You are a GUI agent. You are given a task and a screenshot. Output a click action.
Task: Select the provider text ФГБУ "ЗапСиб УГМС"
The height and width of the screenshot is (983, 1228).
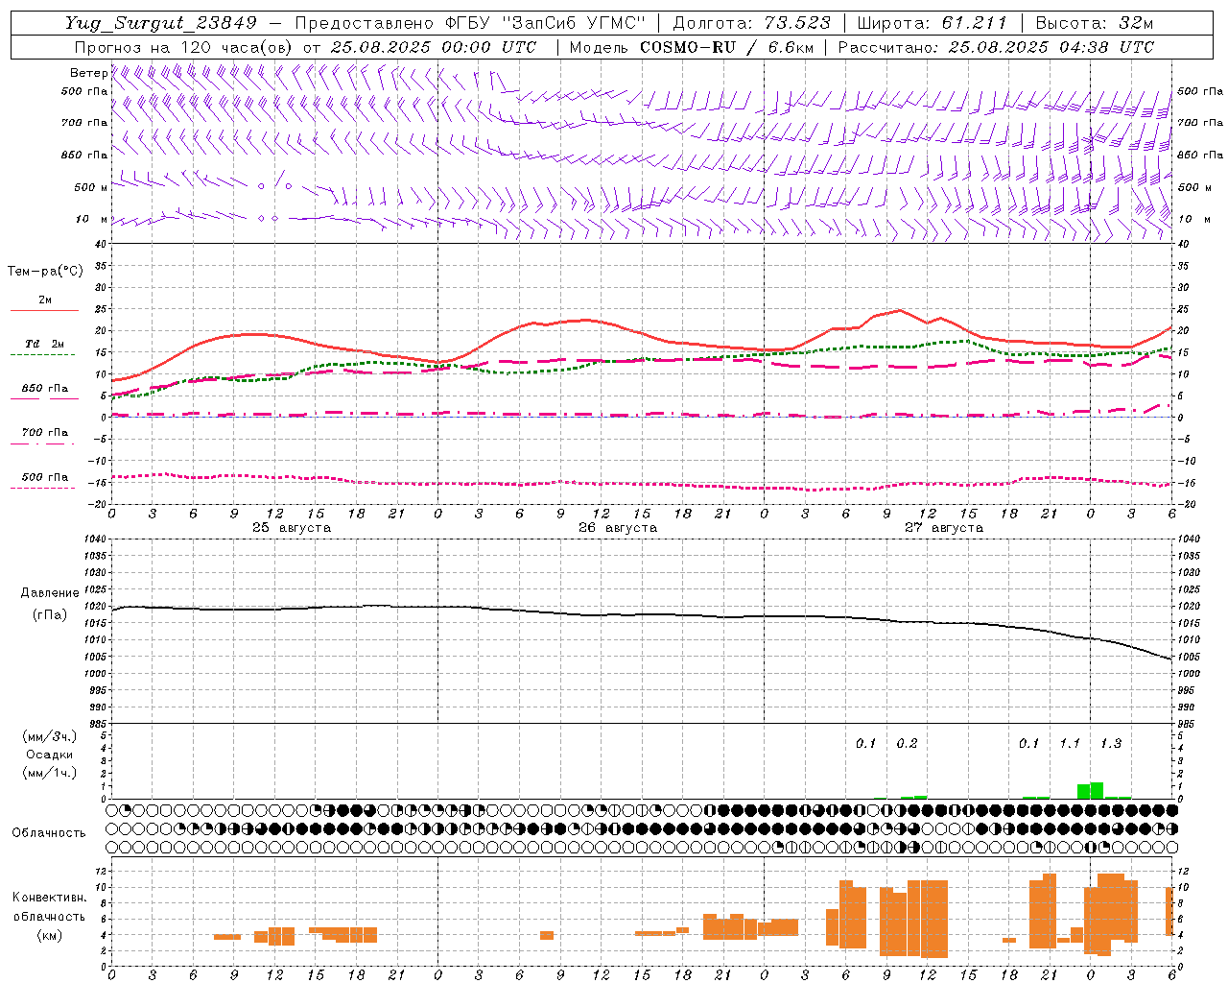click(x=545, y=23)
